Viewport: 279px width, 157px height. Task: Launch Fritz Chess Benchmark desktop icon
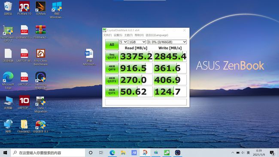(41, 57)
